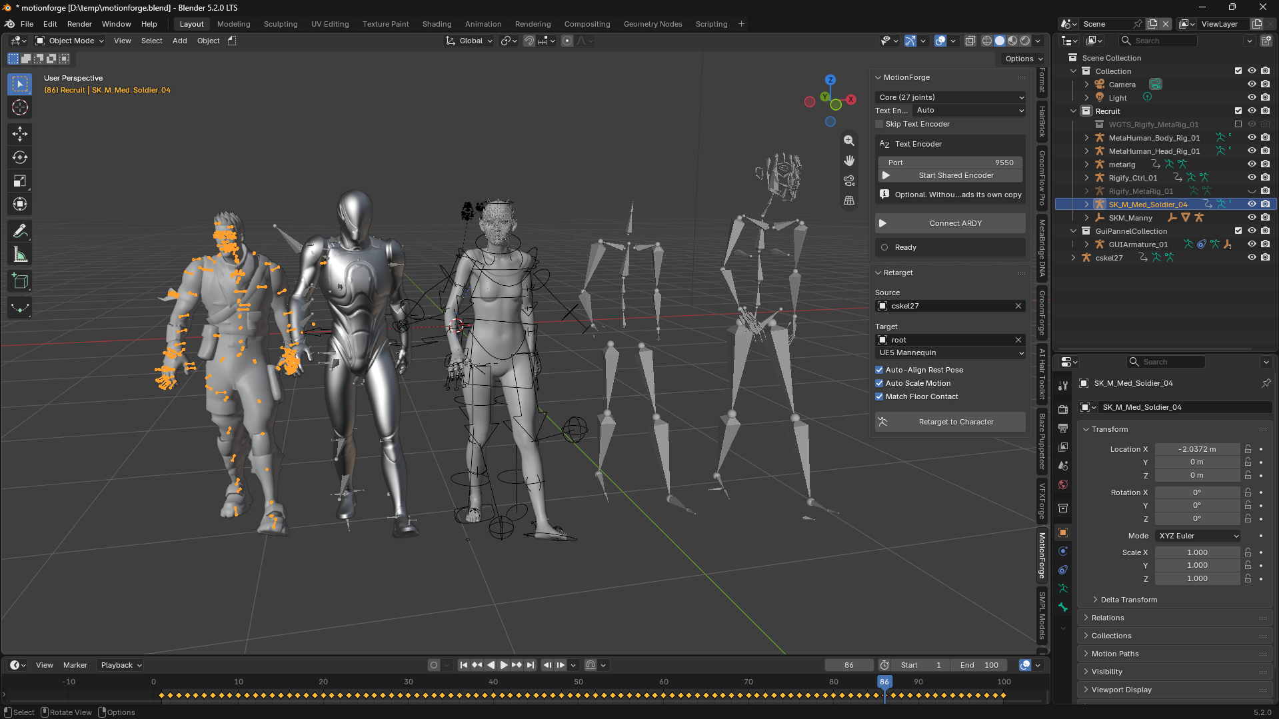The width and height of the screenshot is (1279, 719).
Task: Open the viewport Add menu
Action: 179,41
